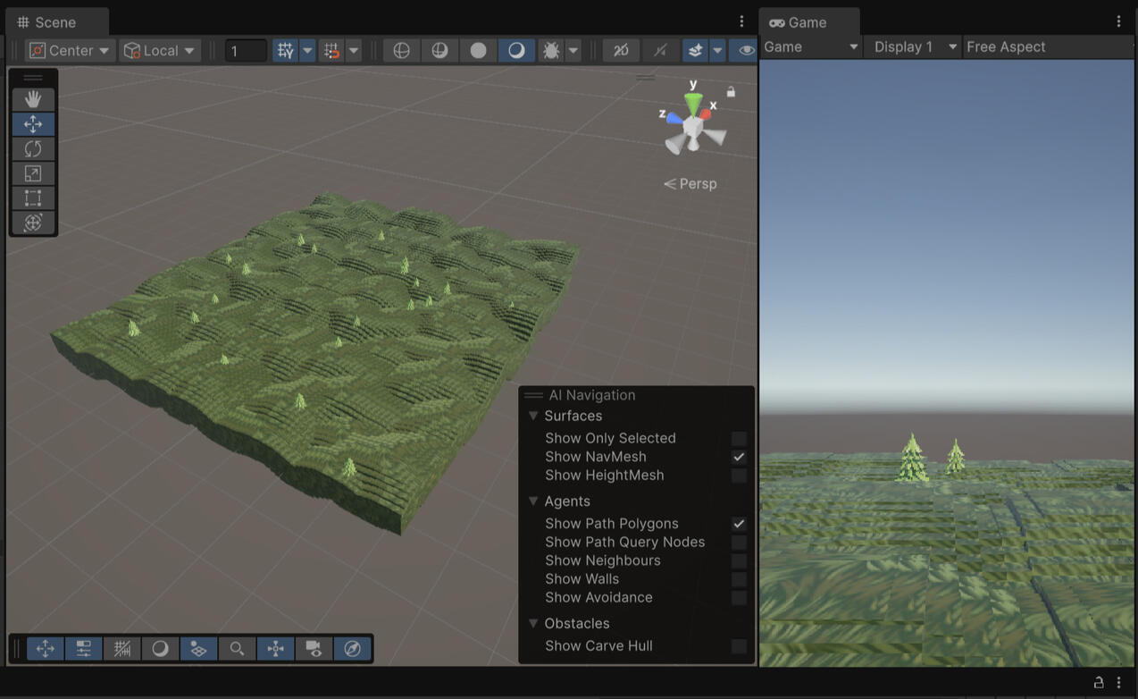
Task: Select the Hand view tool
Action: point(33,99)
